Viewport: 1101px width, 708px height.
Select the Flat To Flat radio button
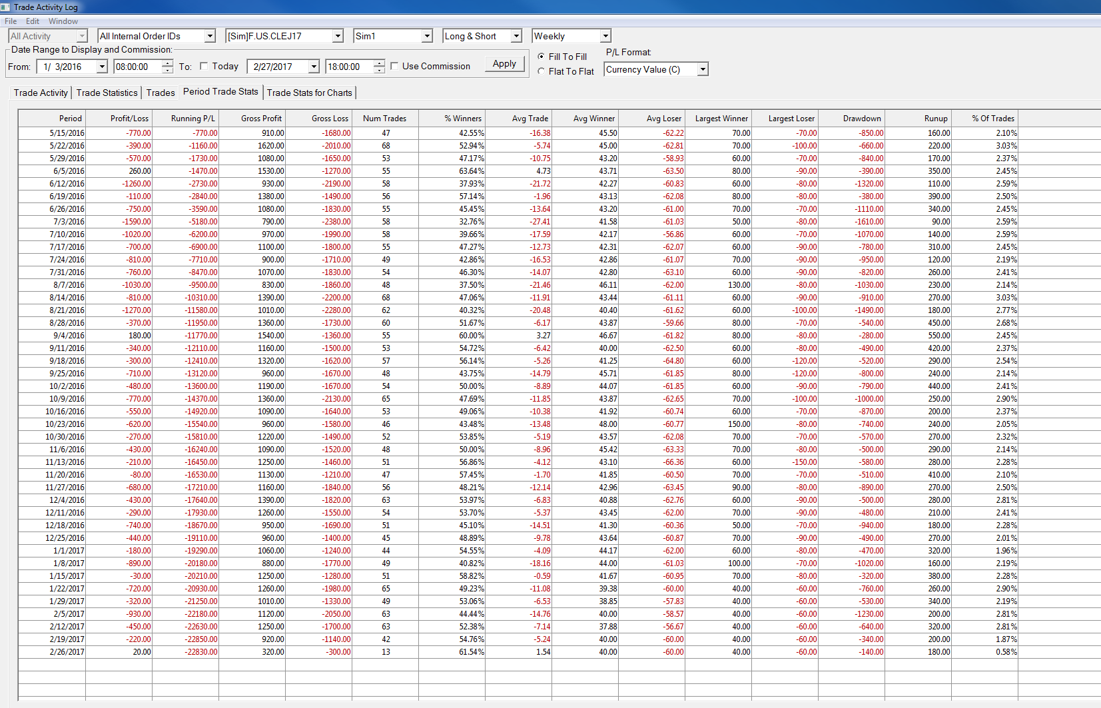click(541, 71)
